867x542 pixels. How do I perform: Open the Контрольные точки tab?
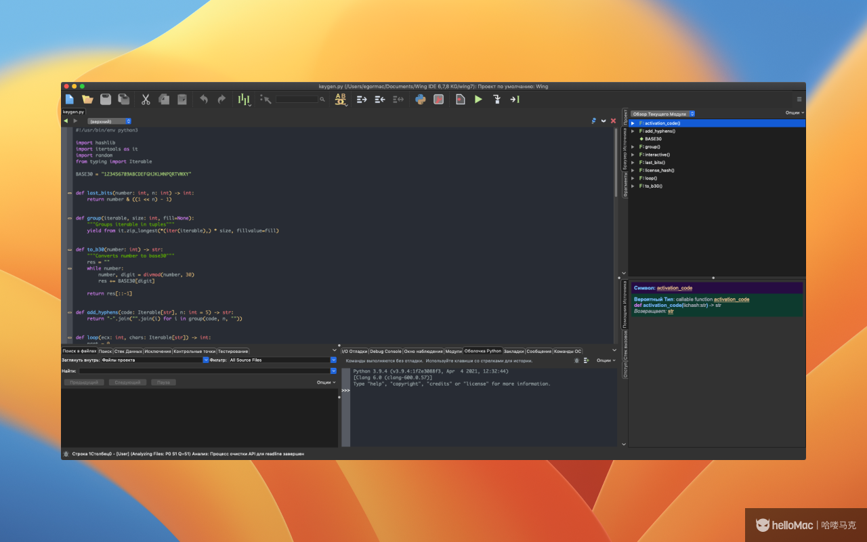(x=194, y=352)
